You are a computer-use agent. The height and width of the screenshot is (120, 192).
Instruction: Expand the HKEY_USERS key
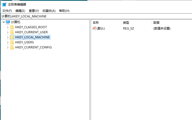(x=8, y=42)
